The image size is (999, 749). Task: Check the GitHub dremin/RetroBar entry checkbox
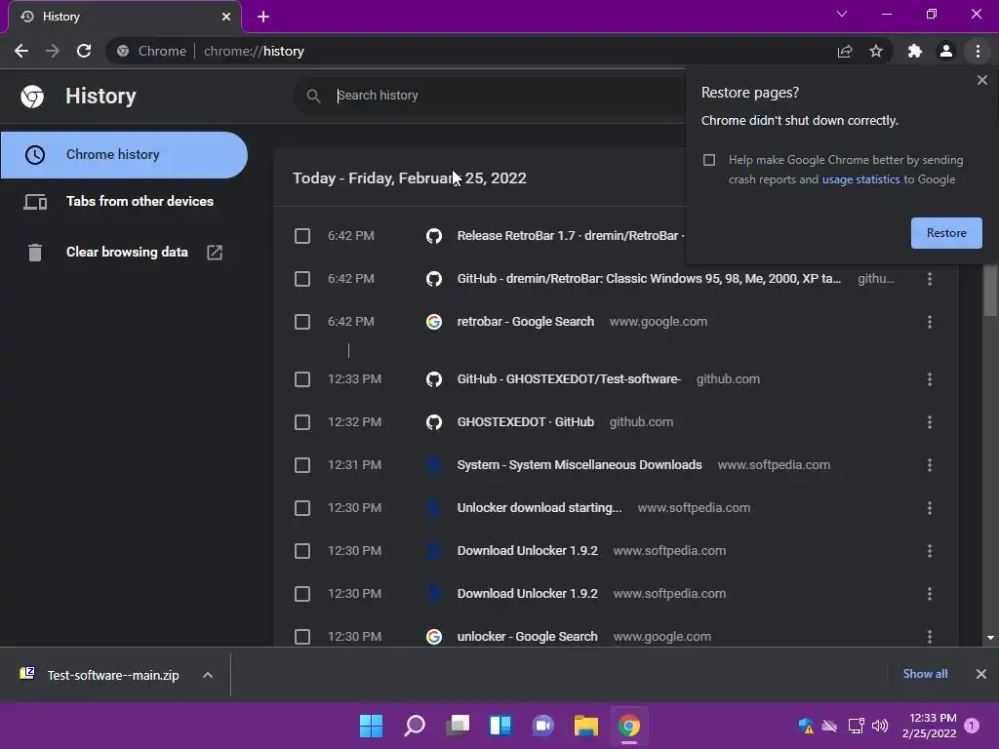pos(302,279)
